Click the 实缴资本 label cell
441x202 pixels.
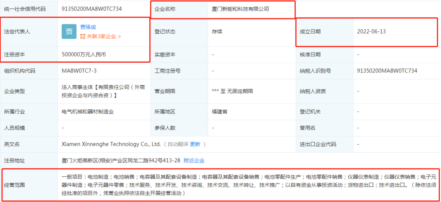[179, 55]
